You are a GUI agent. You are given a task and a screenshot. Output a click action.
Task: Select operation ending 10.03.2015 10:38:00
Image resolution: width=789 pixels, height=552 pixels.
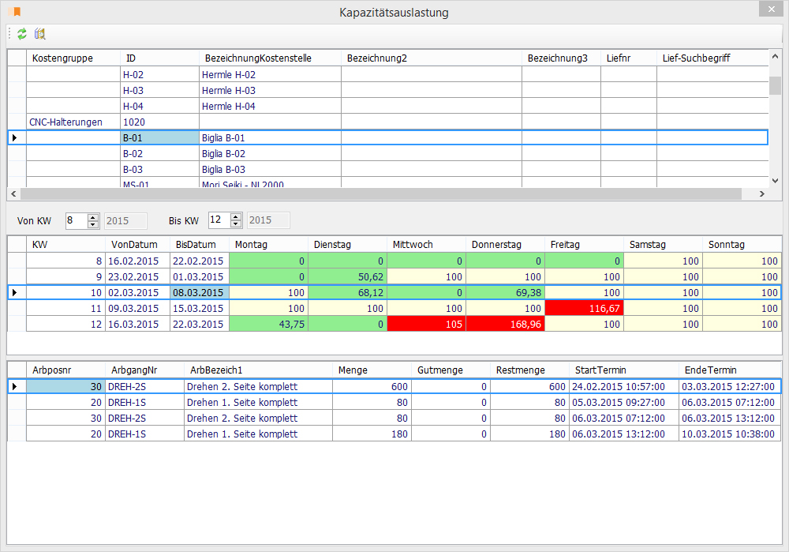(x=729, y=434)
